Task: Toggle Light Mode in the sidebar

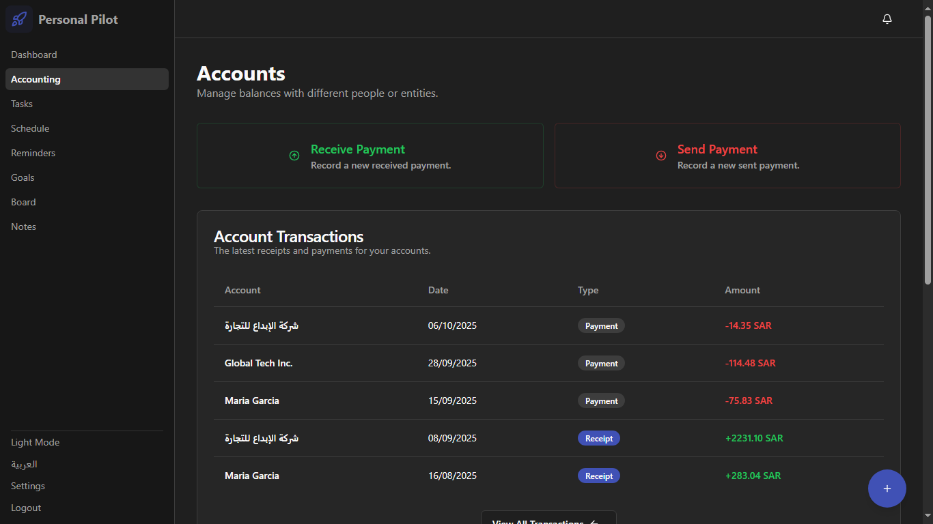Action: coord(36,442)
